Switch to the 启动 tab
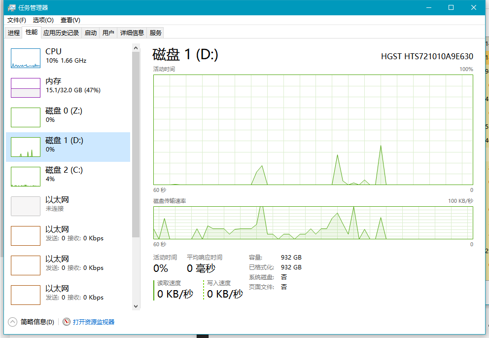This screenshot has width=489, height=338. click(90, 33)
